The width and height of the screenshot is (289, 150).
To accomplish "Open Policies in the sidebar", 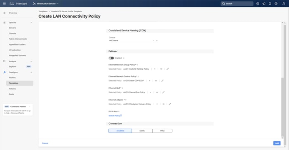I will (x=12, y=89).
